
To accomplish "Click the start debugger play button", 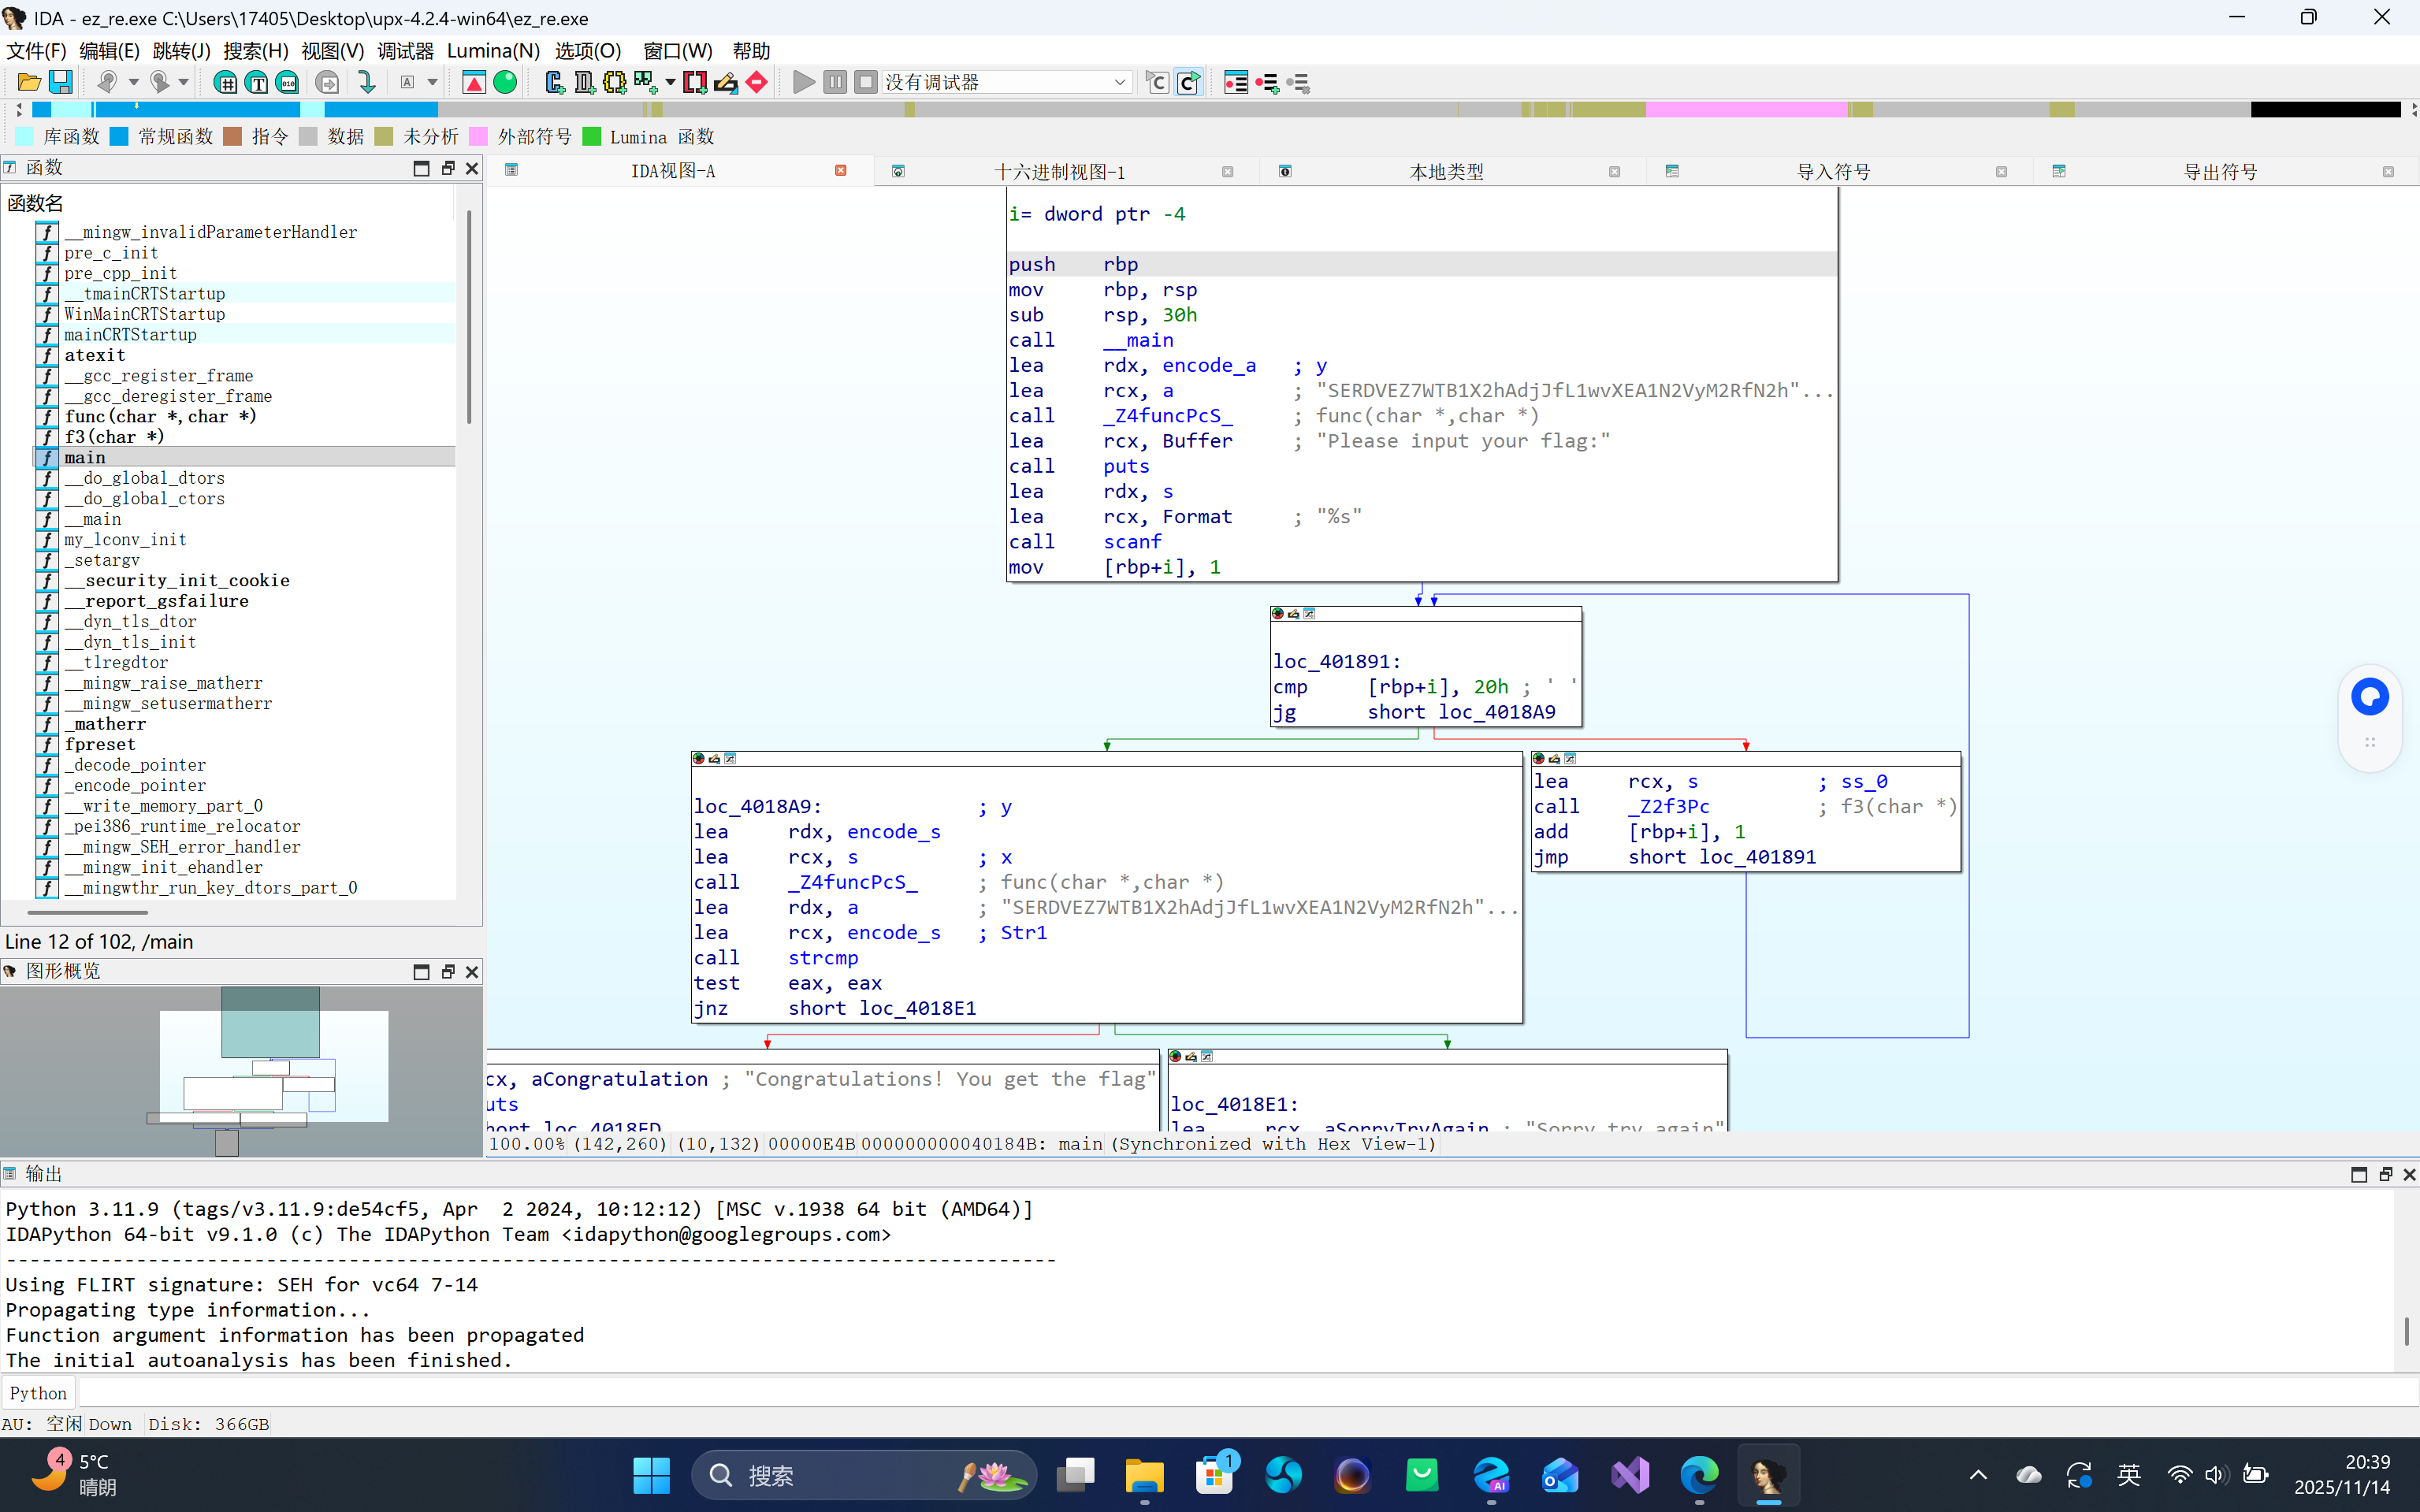I will click(803, 82).
